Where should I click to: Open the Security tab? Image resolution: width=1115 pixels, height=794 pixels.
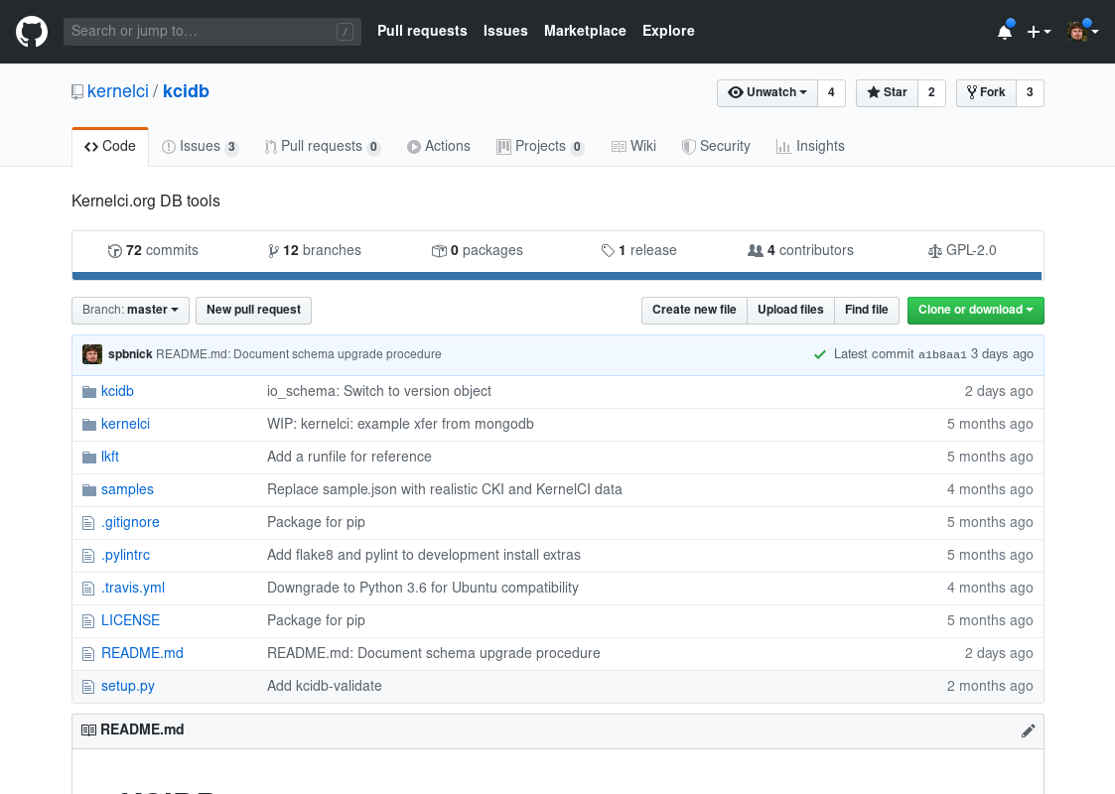[x=715, y=147]
